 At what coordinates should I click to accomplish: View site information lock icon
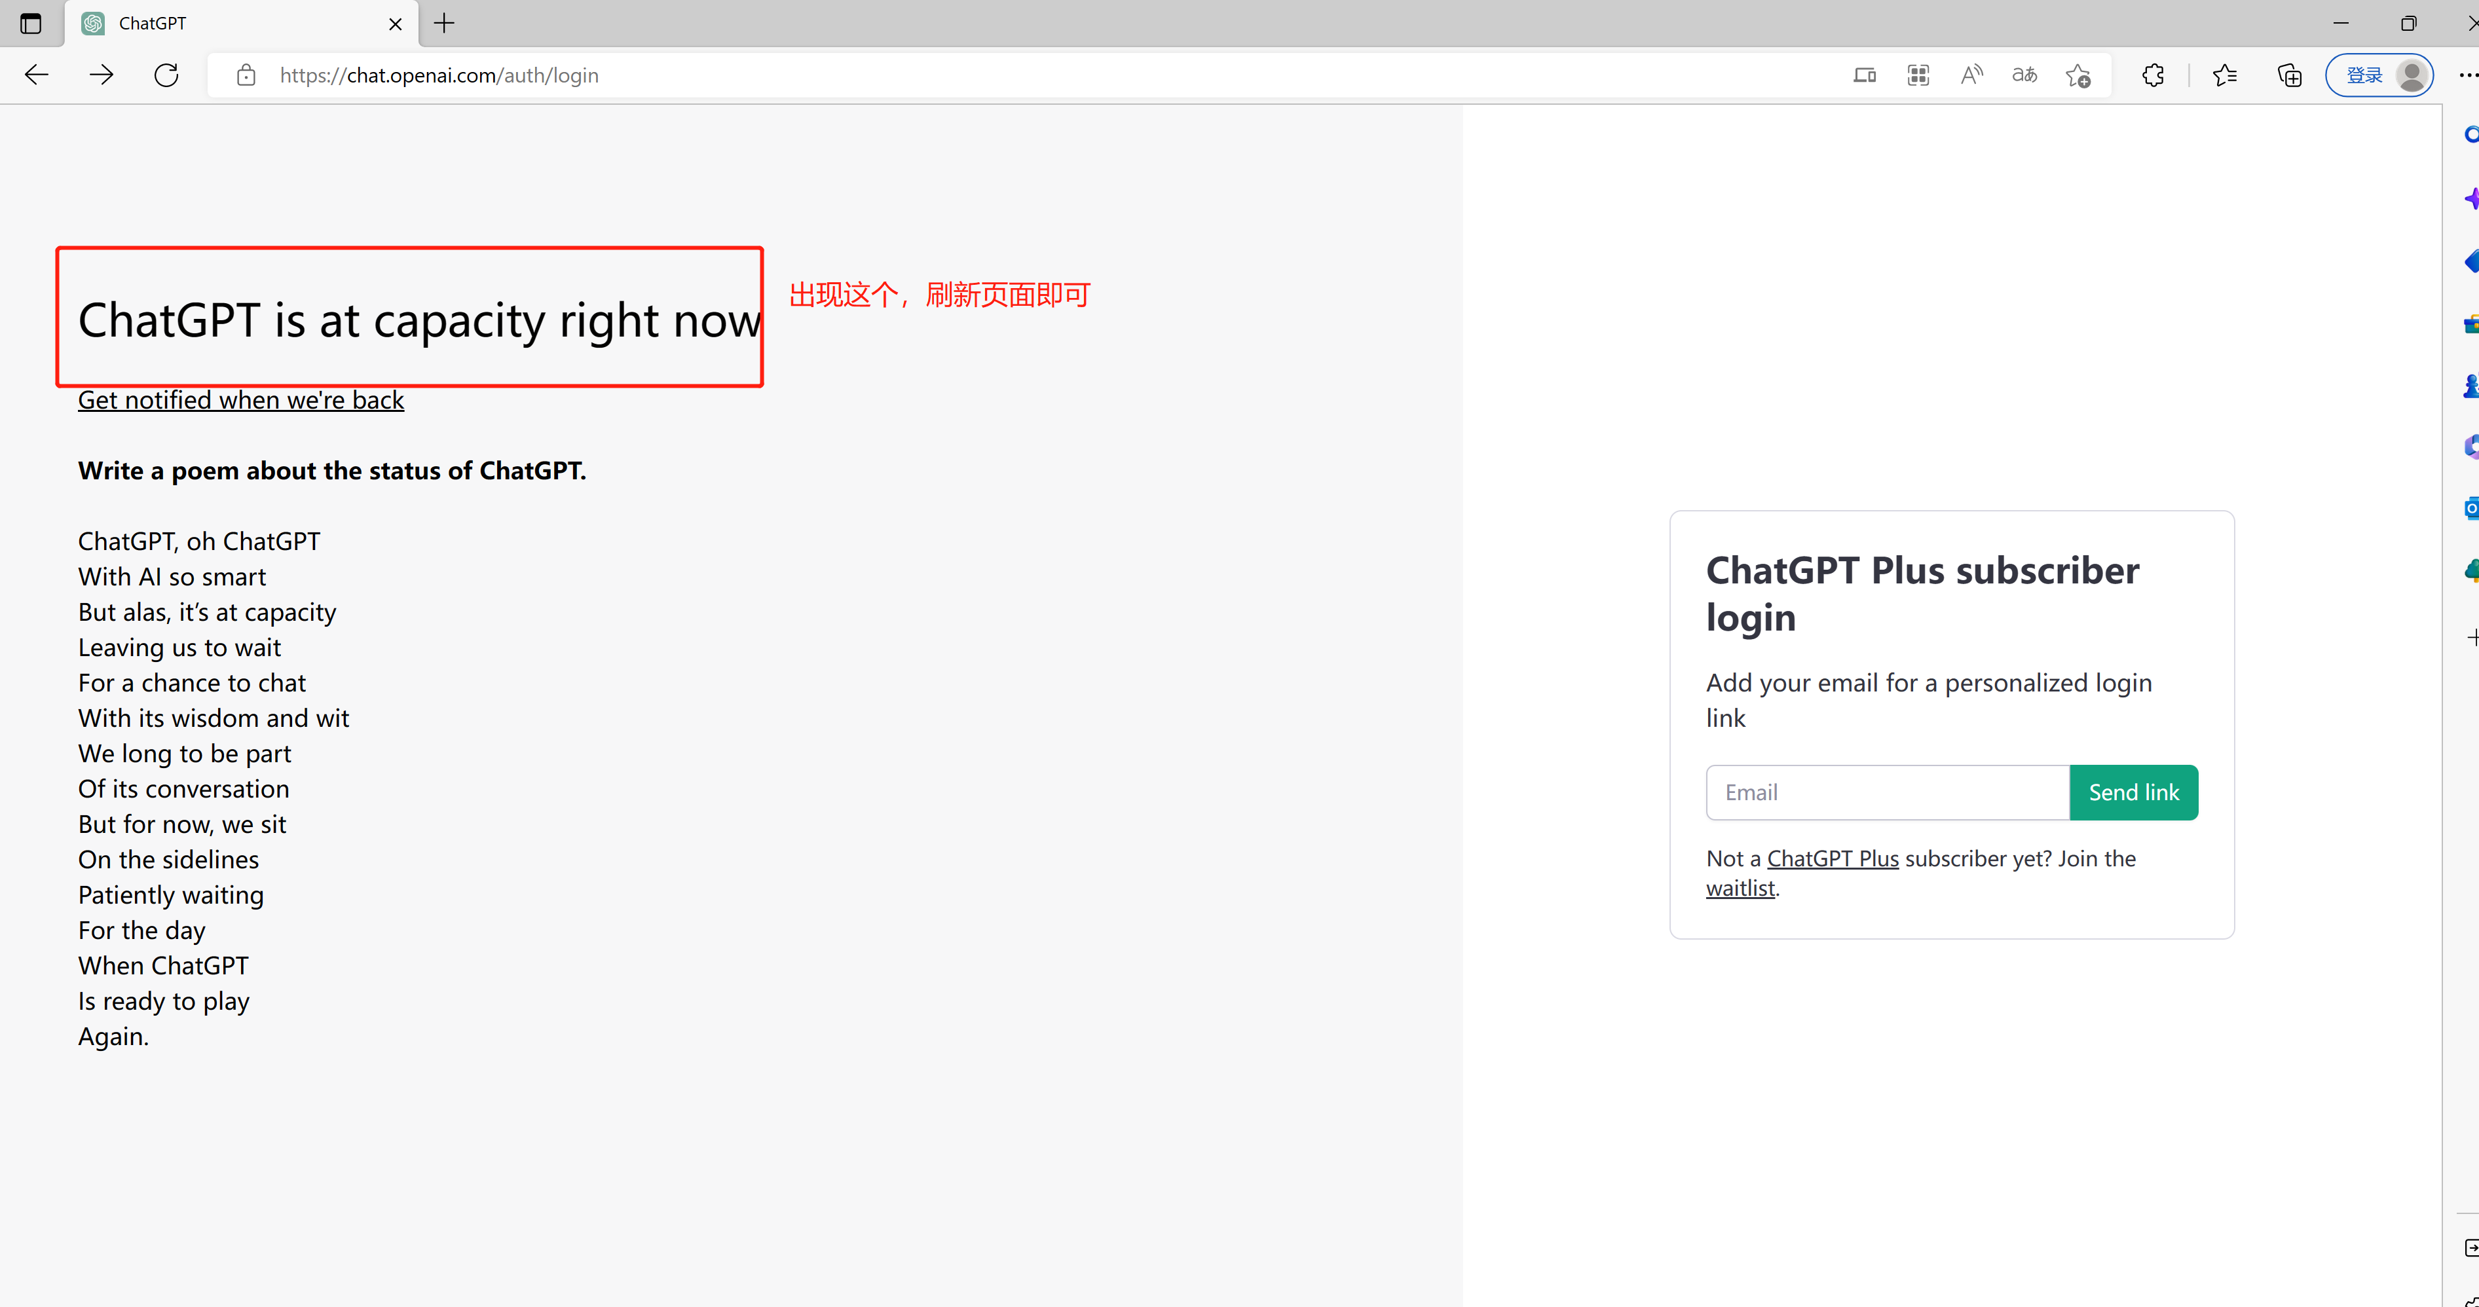[x=246, y=75]
